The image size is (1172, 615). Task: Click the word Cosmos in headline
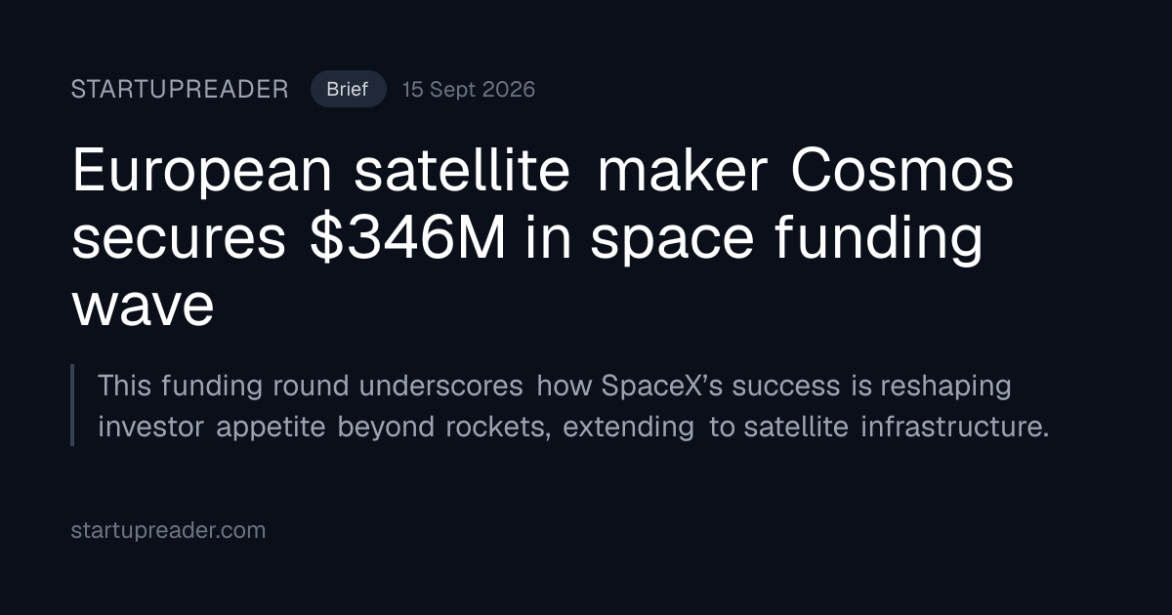901,173
